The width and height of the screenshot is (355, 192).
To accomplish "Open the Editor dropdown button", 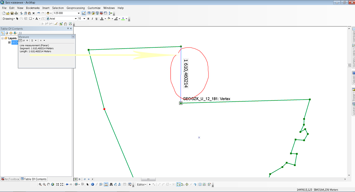I will click(x=141, y=184).
